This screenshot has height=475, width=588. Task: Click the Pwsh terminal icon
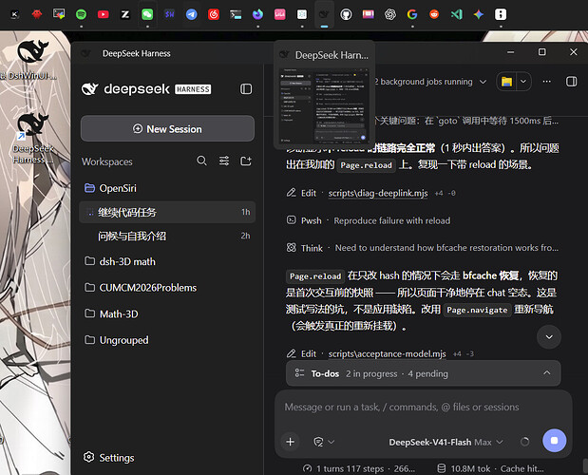click(292, 220)
